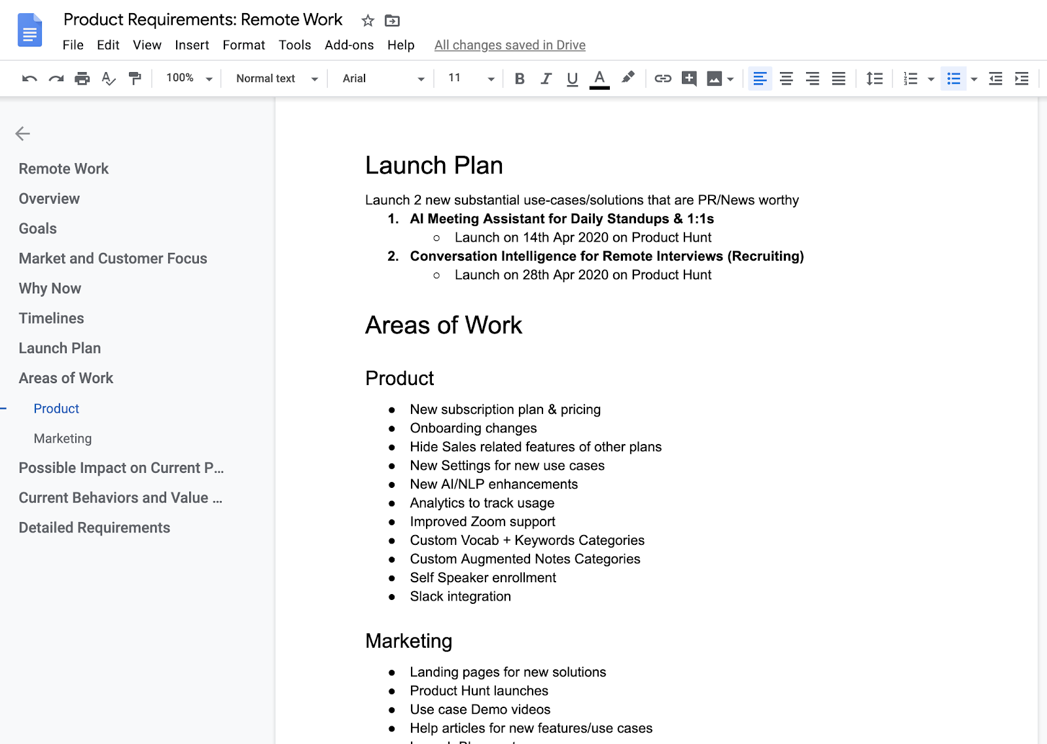Decrease indent icon
This screenshot has height=744, width=1047.
click(995, 79)
